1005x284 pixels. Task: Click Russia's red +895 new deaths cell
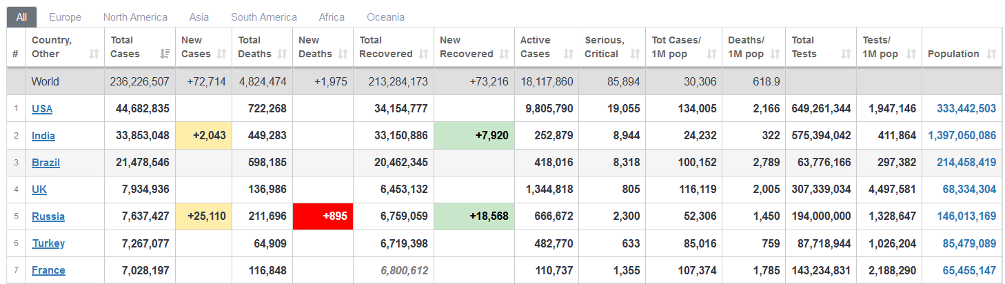coord(323,216)
